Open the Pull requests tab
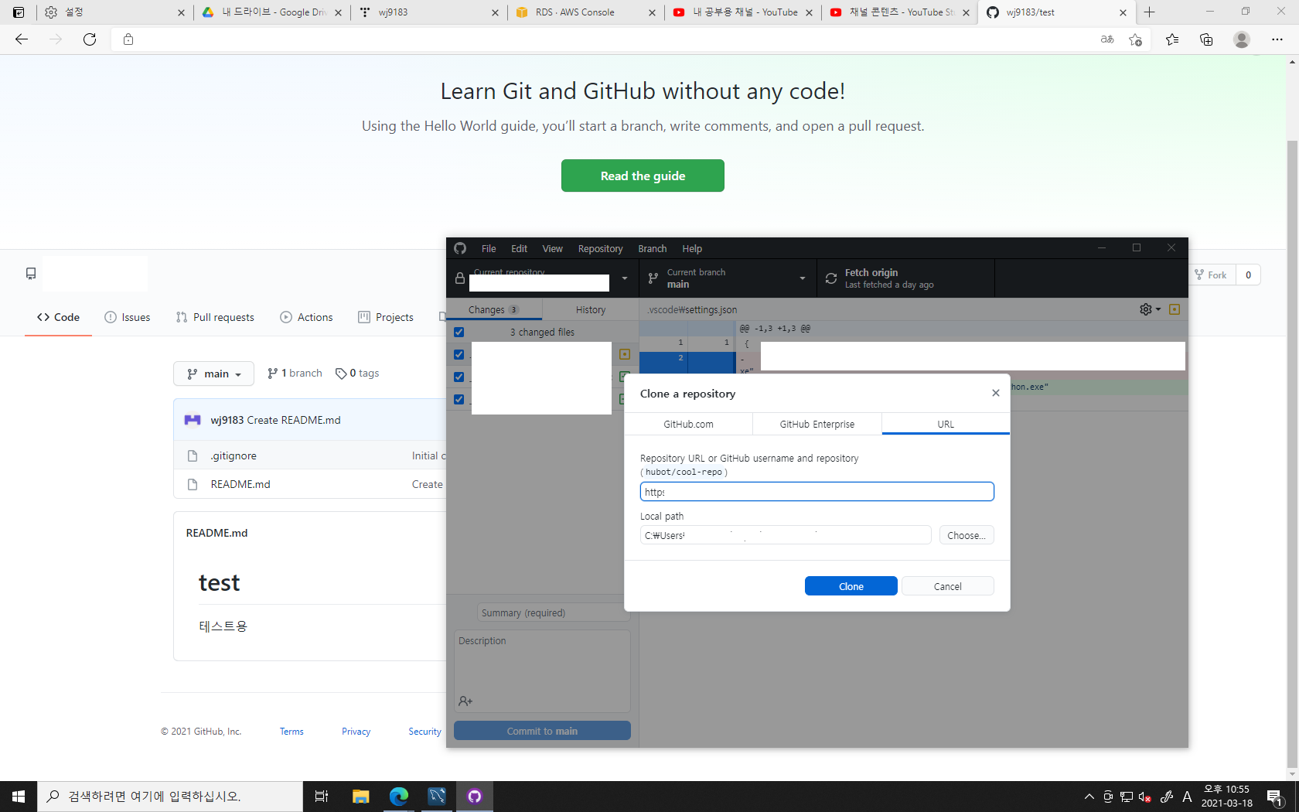1299x812 pixels. pyautogui.click(x=215, y=317)
